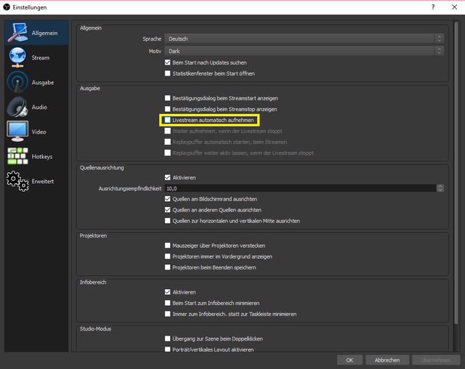Toggle 'Beim Start nach Updates suchen' checkbox
The image size is (465, 369).
pos(168,62)
